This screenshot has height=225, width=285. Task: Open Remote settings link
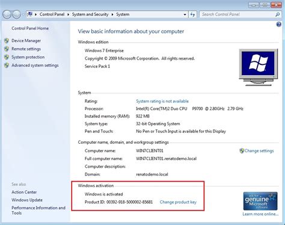coord(26,49)
